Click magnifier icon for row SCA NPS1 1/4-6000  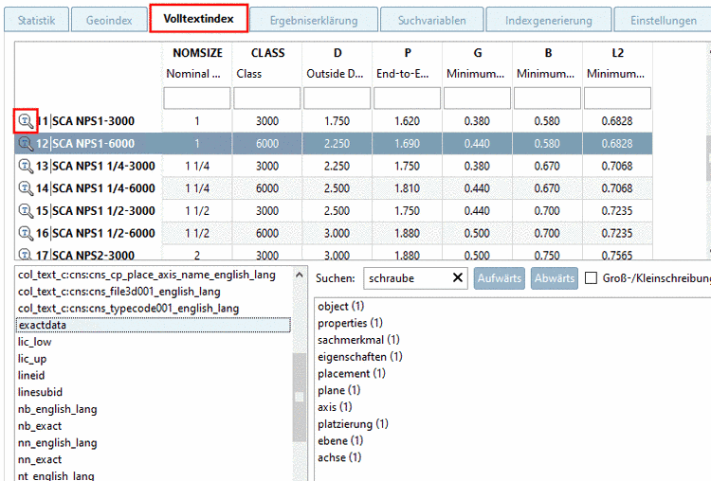pos(26,188)
